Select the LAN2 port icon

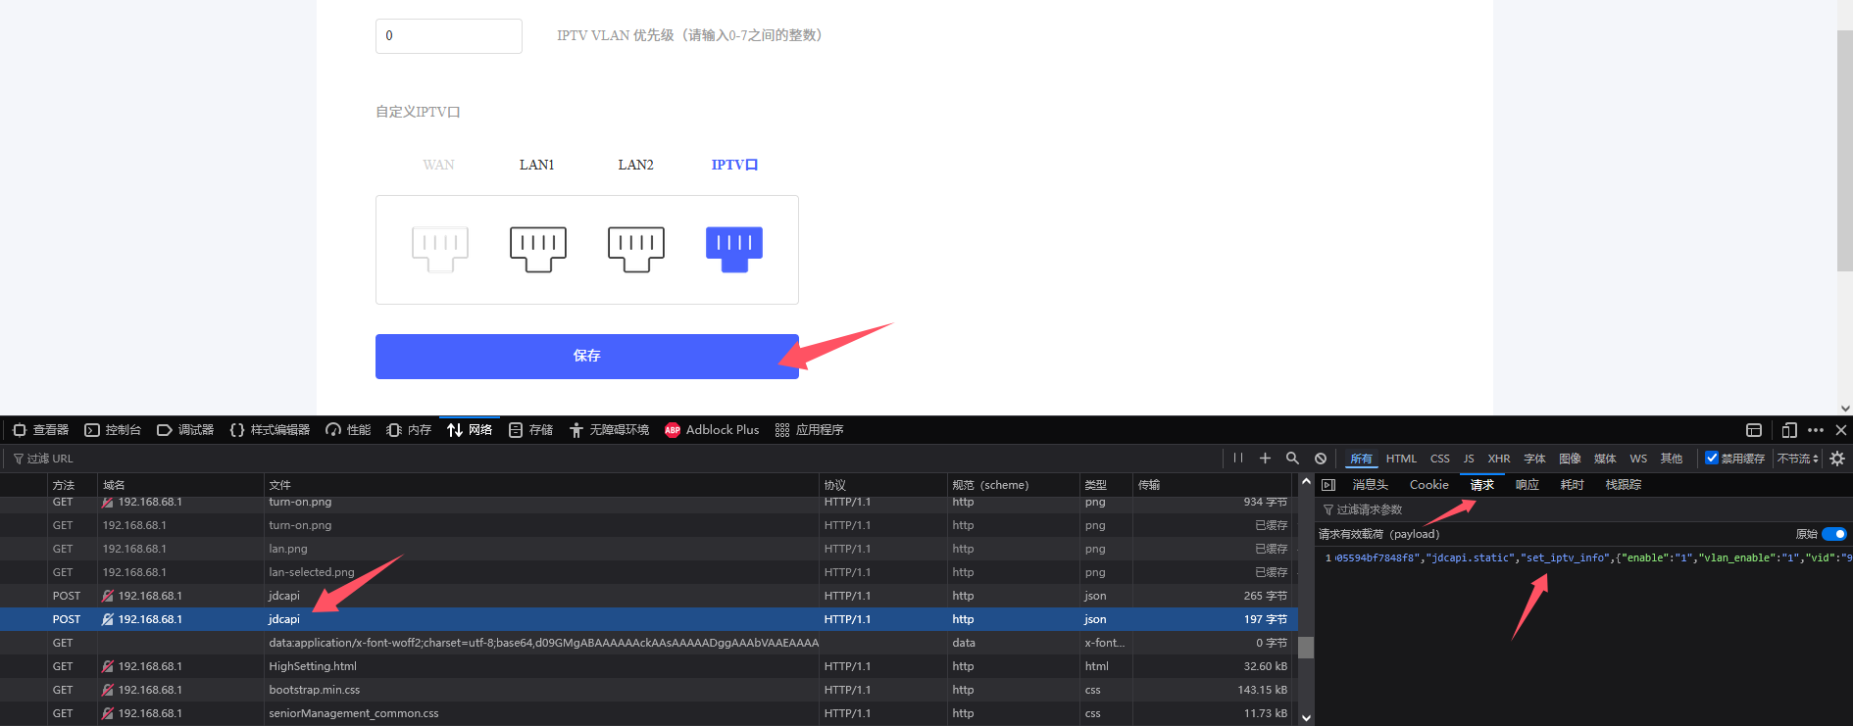pyautogui.click(x=636, y=250)
